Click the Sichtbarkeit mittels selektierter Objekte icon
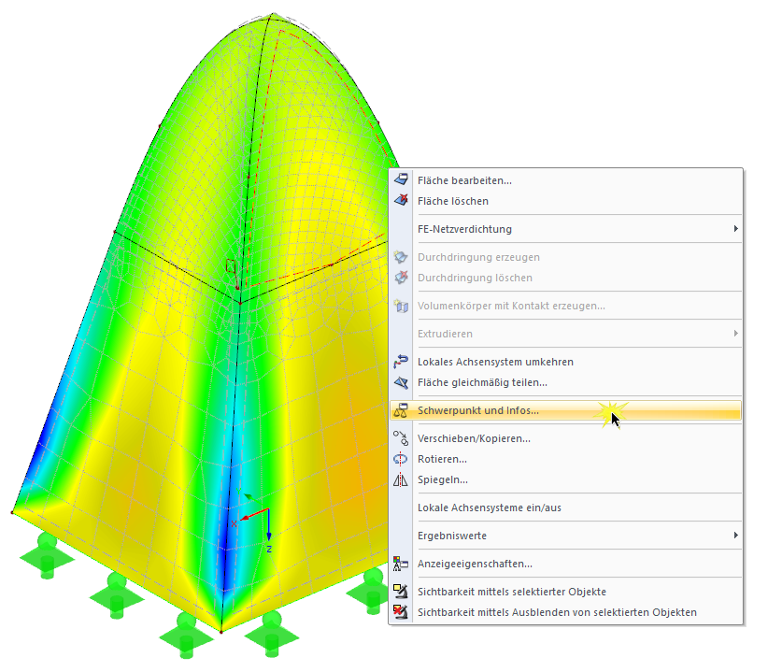This screenshot has height=672, width=782. 401,592
